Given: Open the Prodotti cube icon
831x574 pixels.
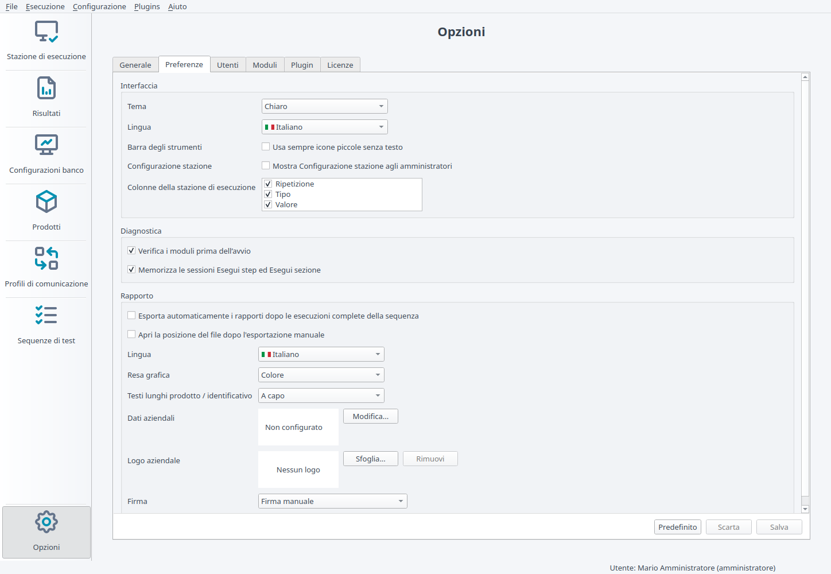Looking at the screenshot, I should click(x=46, y=202).
